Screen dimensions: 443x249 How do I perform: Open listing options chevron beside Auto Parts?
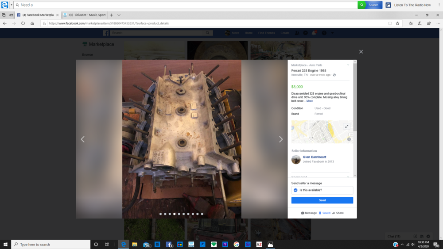tap(348, 65)
